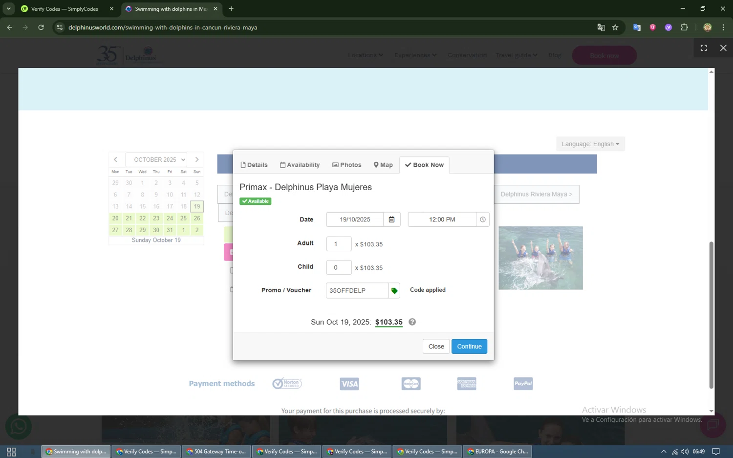Click the fullscreen expand icon

(x=704, y=48)
